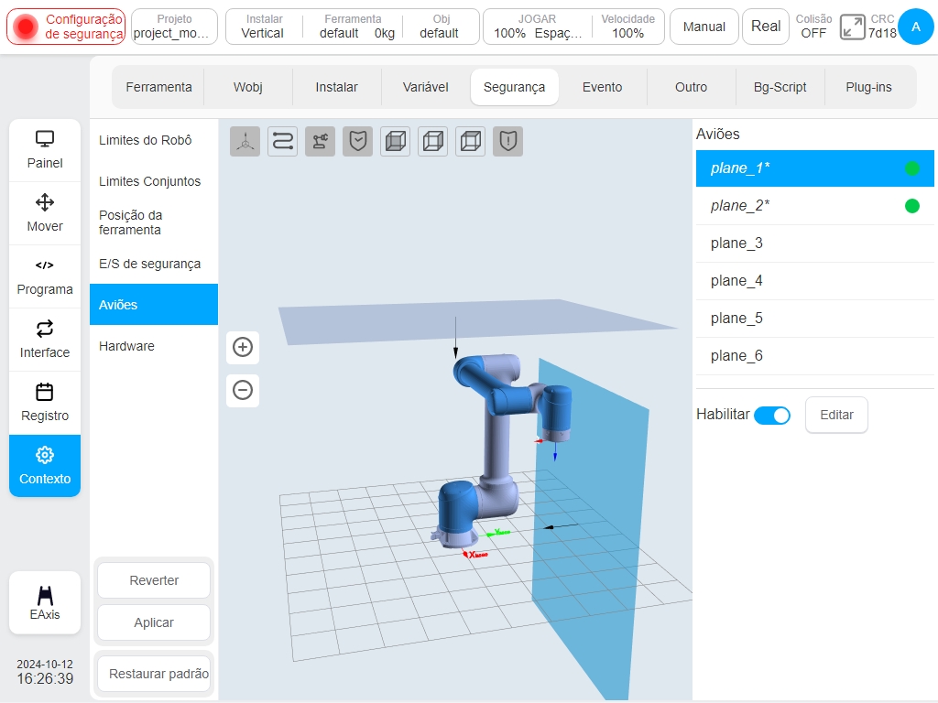Click the green status dot on plane_1*
The width and height of the screenshot is (938, 703).
pyautogui.click(x=912, y=168)
